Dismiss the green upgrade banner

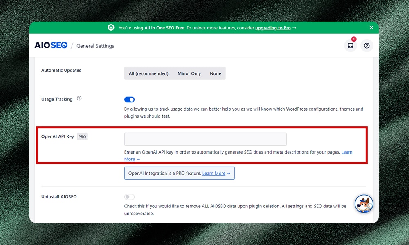pyautogui.click(x=371, y=28)
